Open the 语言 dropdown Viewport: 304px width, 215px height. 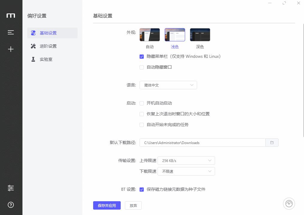point(168,85)
